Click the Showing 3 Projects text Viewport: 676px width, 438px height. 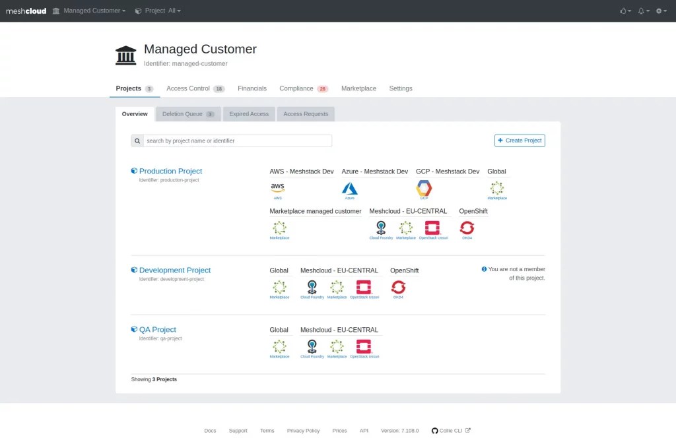pos(154,379)
